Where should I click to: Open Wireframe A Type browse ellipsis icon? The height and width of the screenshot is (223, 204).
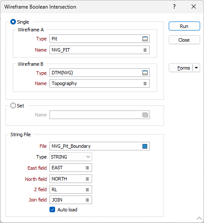click(145, 39)
